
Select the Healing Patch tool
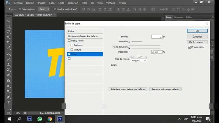(8, 54)
